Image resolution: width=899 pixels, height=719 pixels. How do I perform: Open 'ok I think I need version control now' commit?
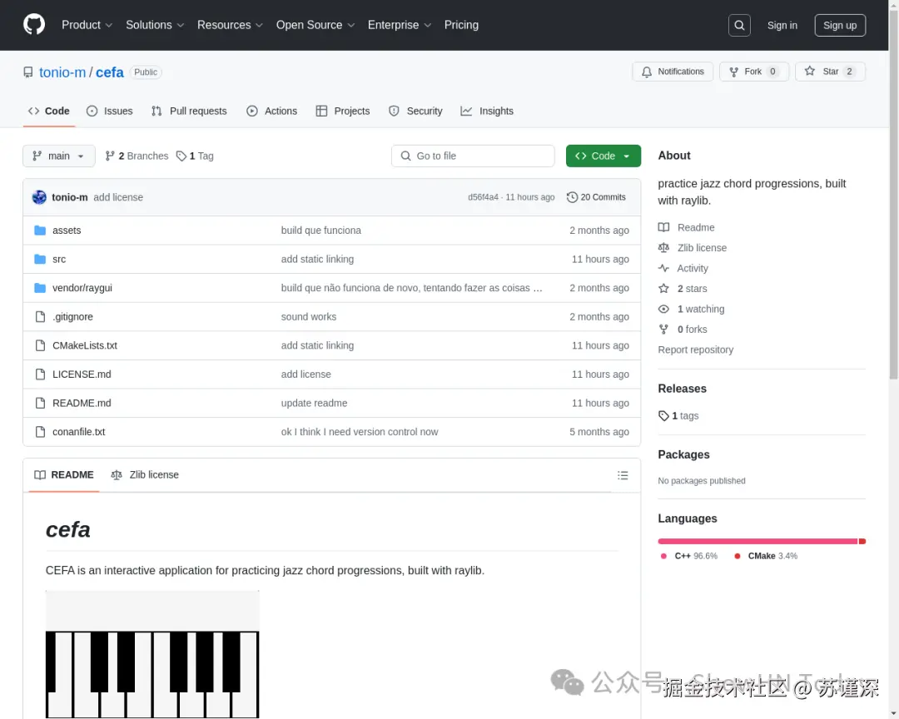coord(360,432)
